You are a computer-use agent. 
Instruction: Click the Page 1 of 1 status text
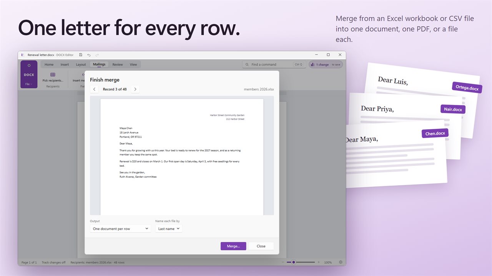point(29,263)
